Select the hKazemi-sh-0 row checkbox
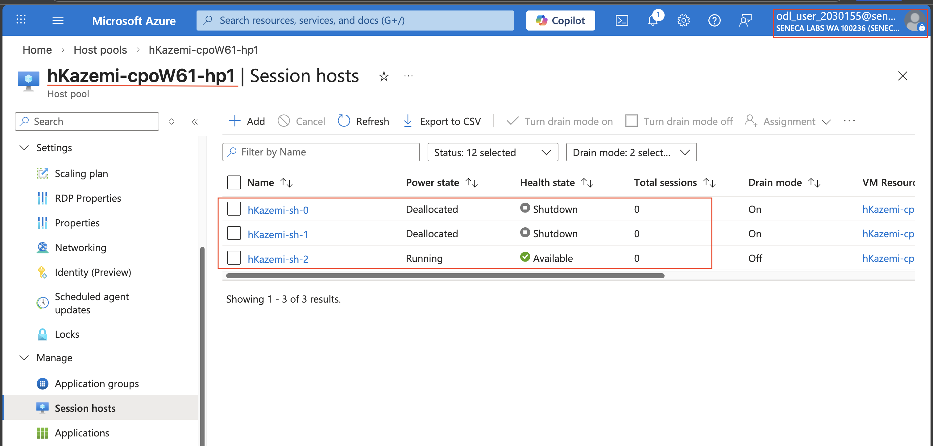 (x=234, y=209)
